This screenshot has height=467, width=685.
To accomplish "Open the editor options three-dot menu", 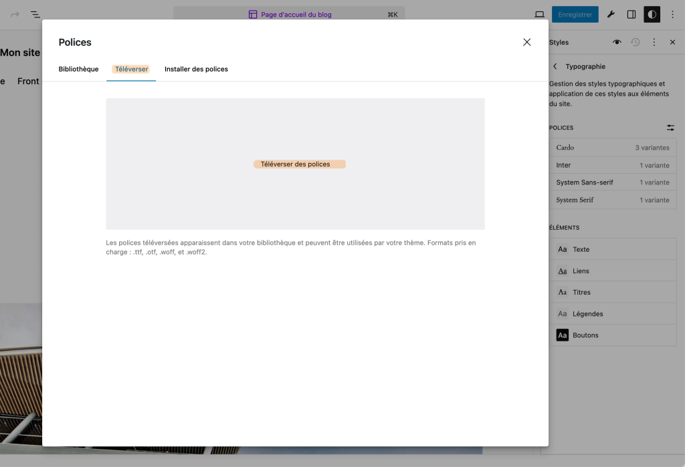I will (673, 15).
